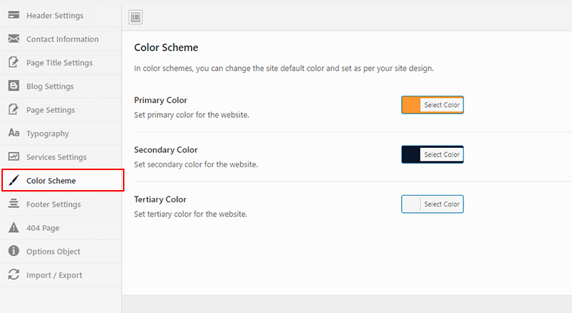The width and height of the screenshot is (572, 313).
Task: Toggle the expand-all sections icon at top
Action: pyautogui.click(x=136, y=17)
